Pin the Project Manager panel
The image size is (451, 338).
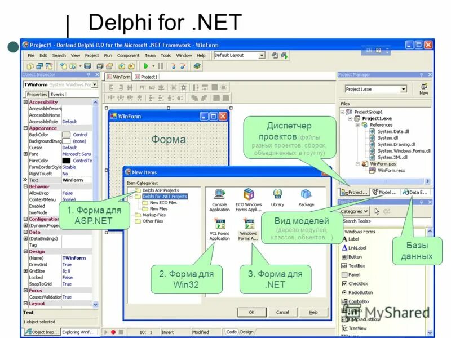421,75
